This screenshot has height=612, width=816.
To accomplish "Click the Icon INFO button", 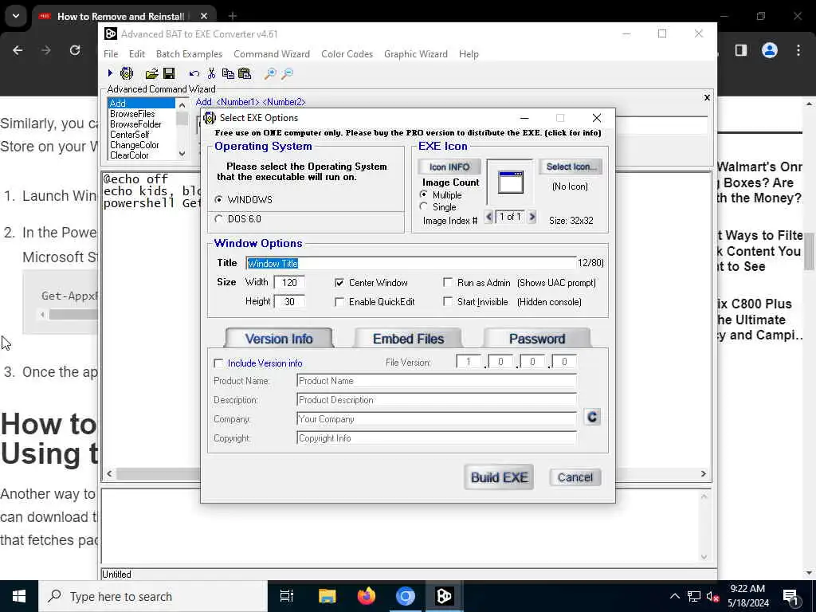I will tap(449, 167).
